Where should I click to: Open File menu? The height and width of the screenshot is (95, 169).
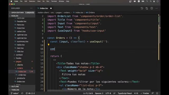[21, 1]
